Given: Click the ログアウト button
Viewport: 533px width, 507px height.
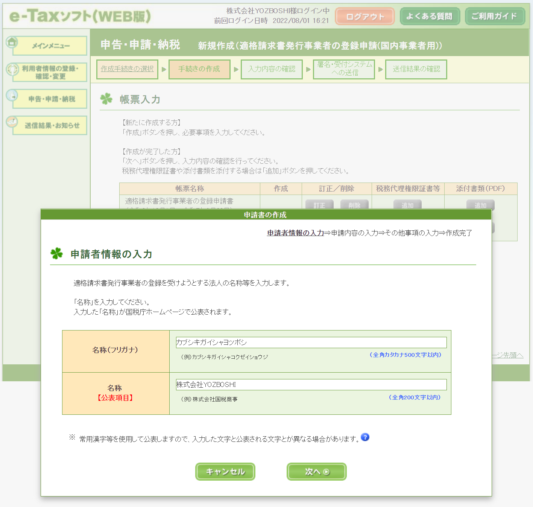Looking at the screenshot, I should click(365, 17).
